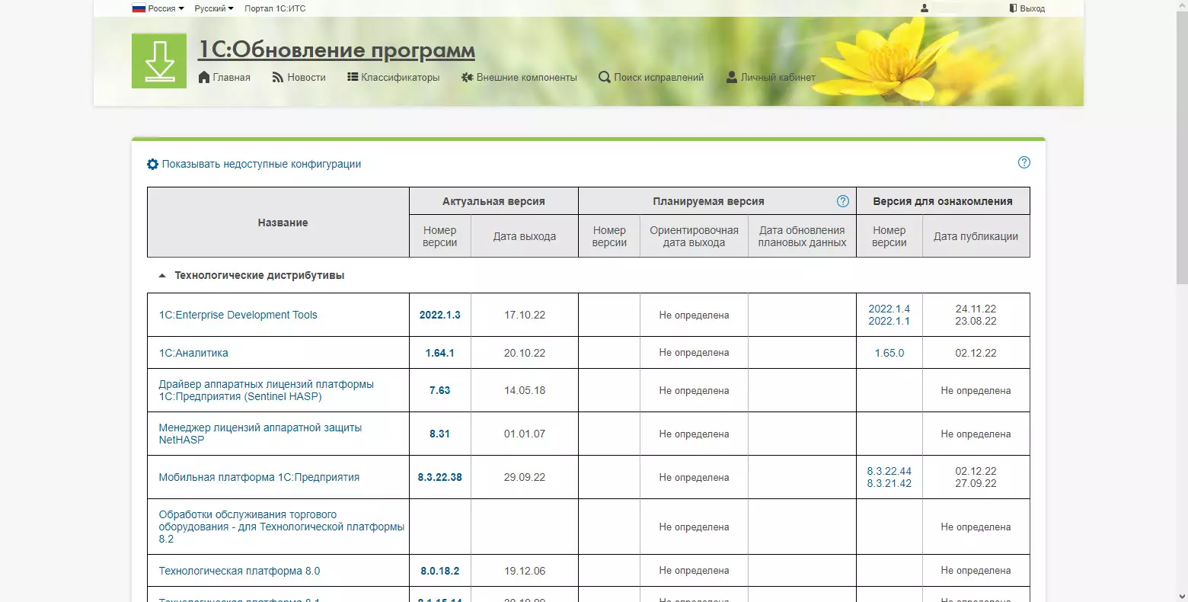1188x602 pixels.
Task: Click preview version 1.65.0
Action: click(889, 353)
